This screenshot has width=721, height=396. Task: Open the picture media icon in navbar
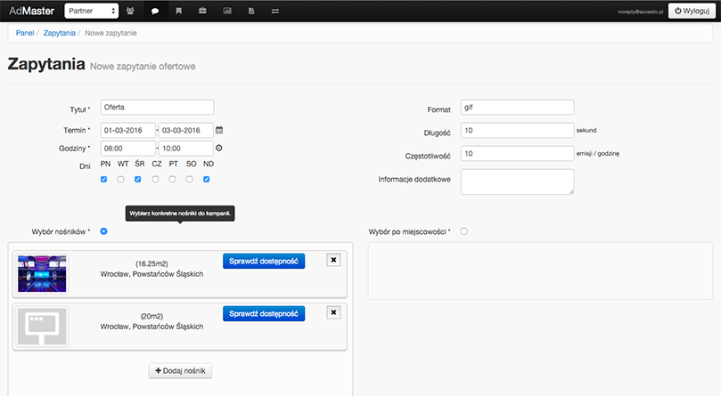pos(227,11)
